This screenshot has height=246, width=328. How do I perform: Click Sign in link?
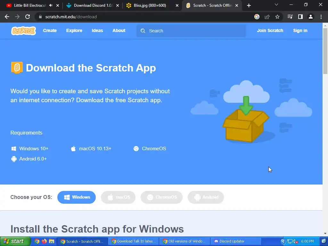tap(300, 30)
